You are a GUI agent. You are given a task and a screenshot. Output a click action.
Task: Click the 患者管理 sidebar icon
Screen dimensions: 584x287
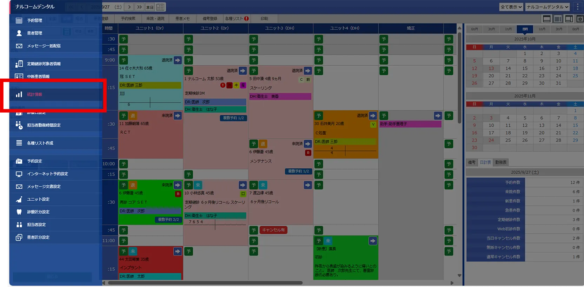pyautogui.click(x=19, y=33)
